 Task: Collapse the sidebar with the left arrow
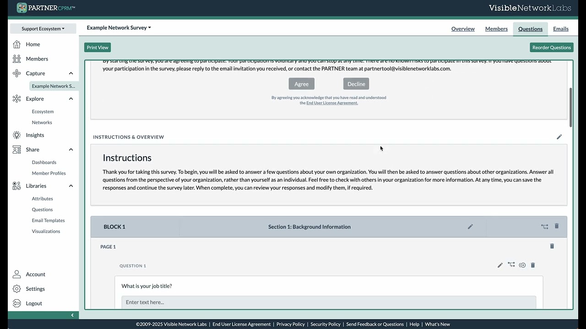coord(72,315)
